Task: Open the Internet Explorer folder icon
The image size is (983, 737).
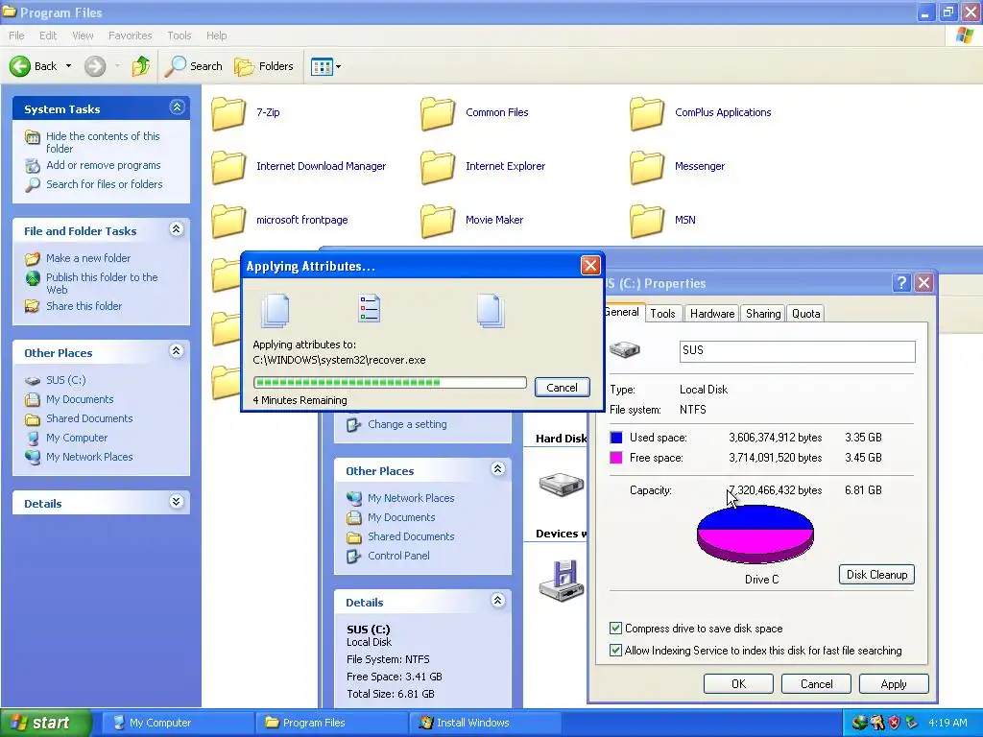Action: pyautogui.click(x=438, y=167)
